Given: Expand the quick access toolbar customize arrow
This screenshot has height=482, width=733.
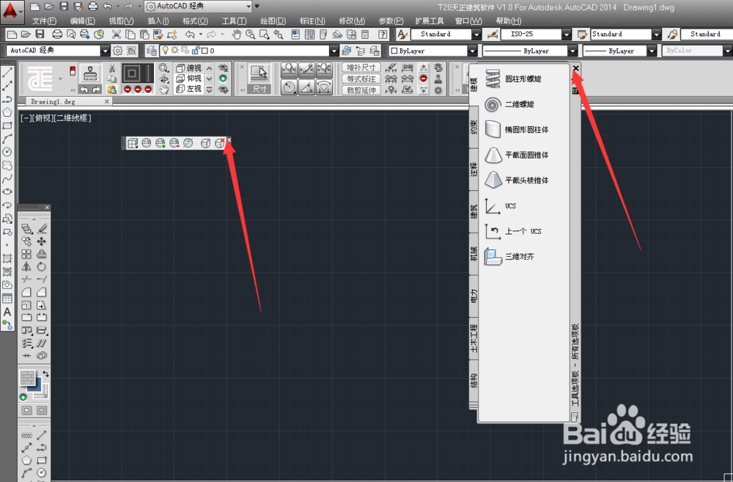Looking at the screenshot, I should pos(257,7).
